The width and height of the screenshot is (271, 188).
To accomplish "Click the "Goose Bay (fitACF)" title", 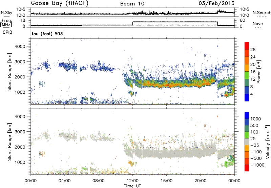I will (x=60, y=3).
